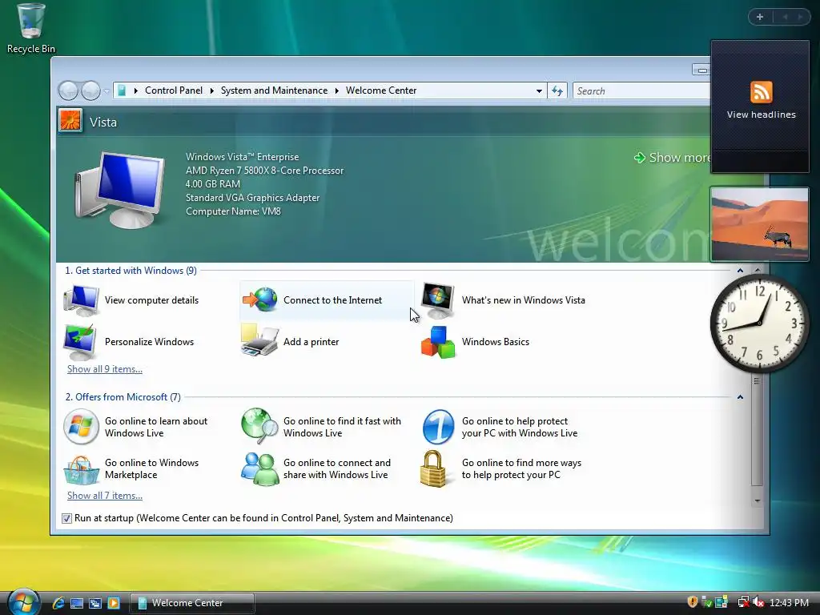Click Show all 7 items link
This screenshot has height=615, width=820.
(105, 496)
